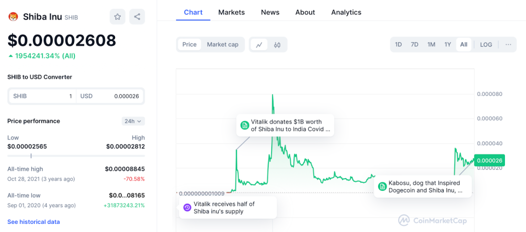
Task: Open the Chart tab
Action: (x=193, y=12)
